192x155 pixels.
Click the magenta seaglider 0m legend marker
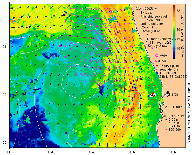coord(157,69)
